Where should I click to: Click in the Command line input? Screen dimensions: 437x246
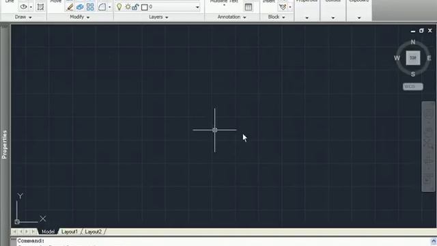pos(223,241)
